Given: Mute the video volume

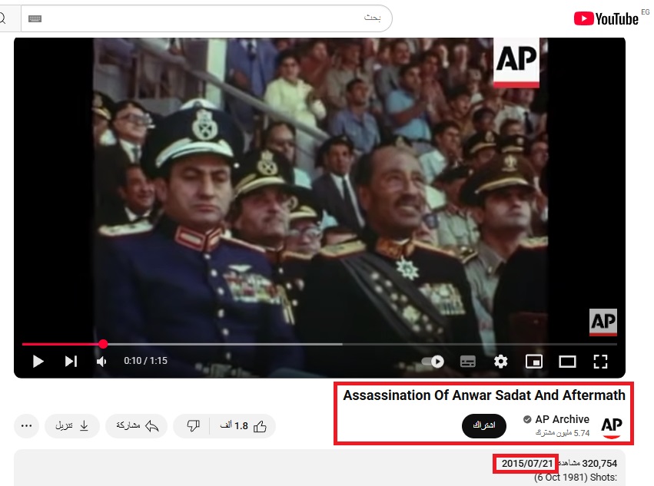Looking at the screenshot, I should pos(101,362).
